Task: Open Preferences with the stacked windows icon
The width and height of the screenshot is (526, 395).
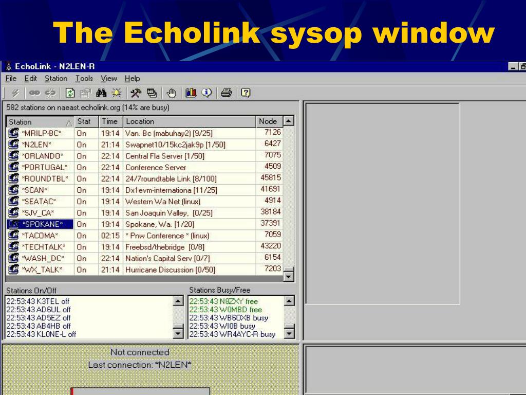Action: (152, 93)
